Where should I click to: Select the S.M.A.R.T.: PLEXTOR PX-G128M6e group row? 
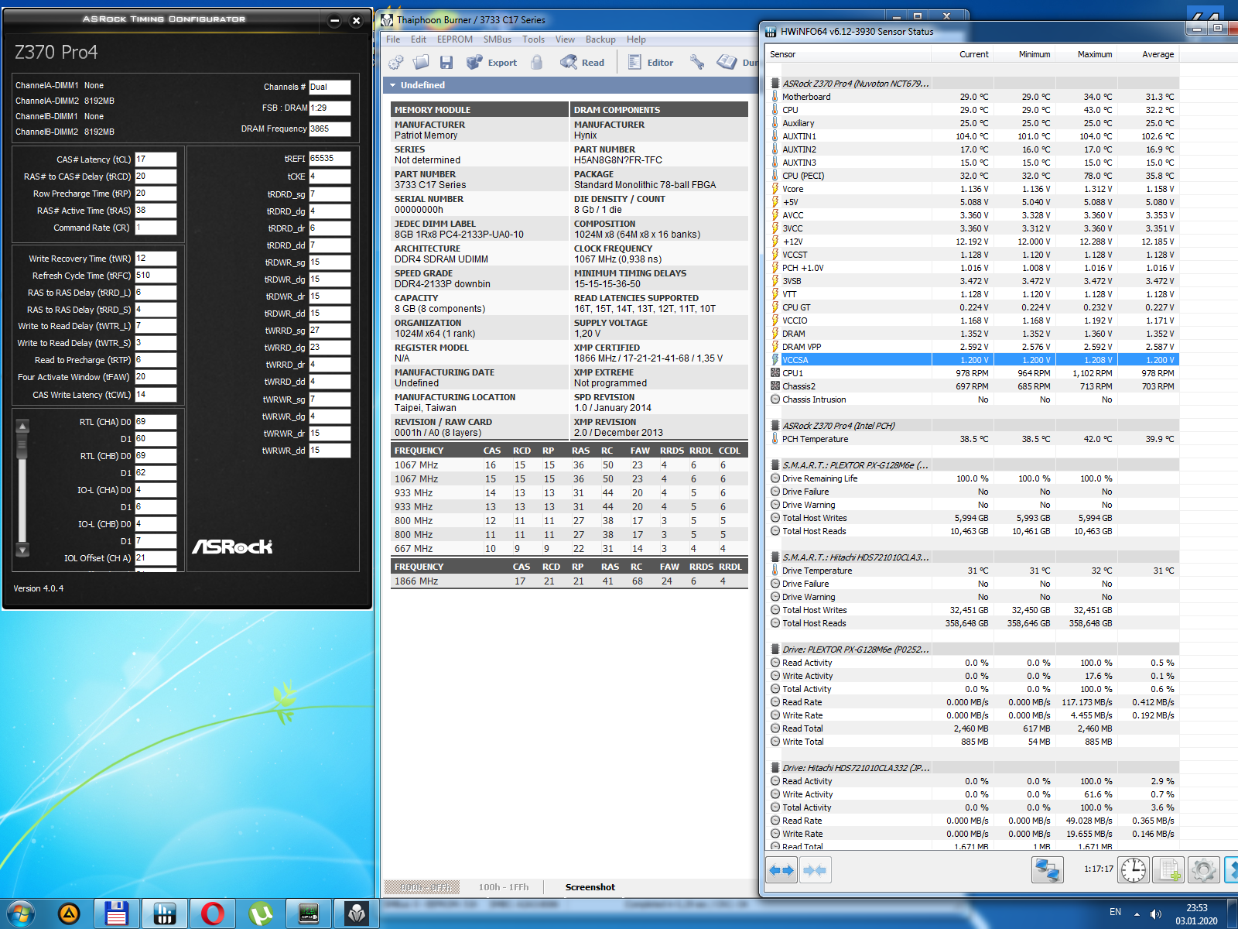(973, 465)
